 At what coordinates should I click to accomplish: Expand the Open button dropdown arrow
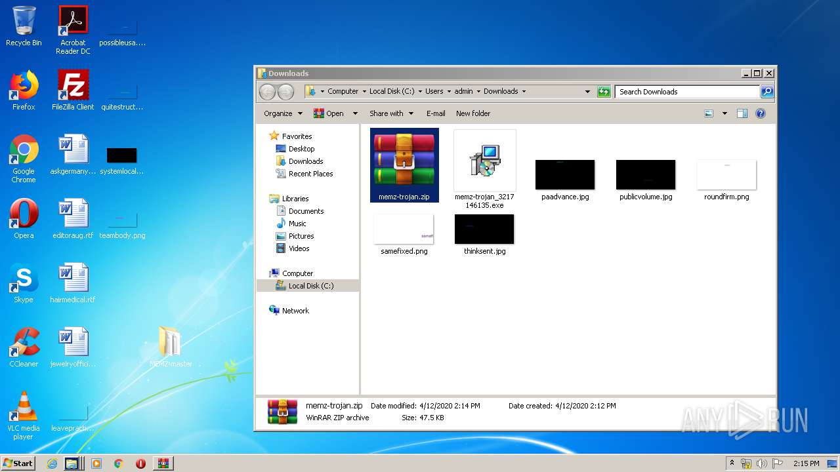pos(355,113)
